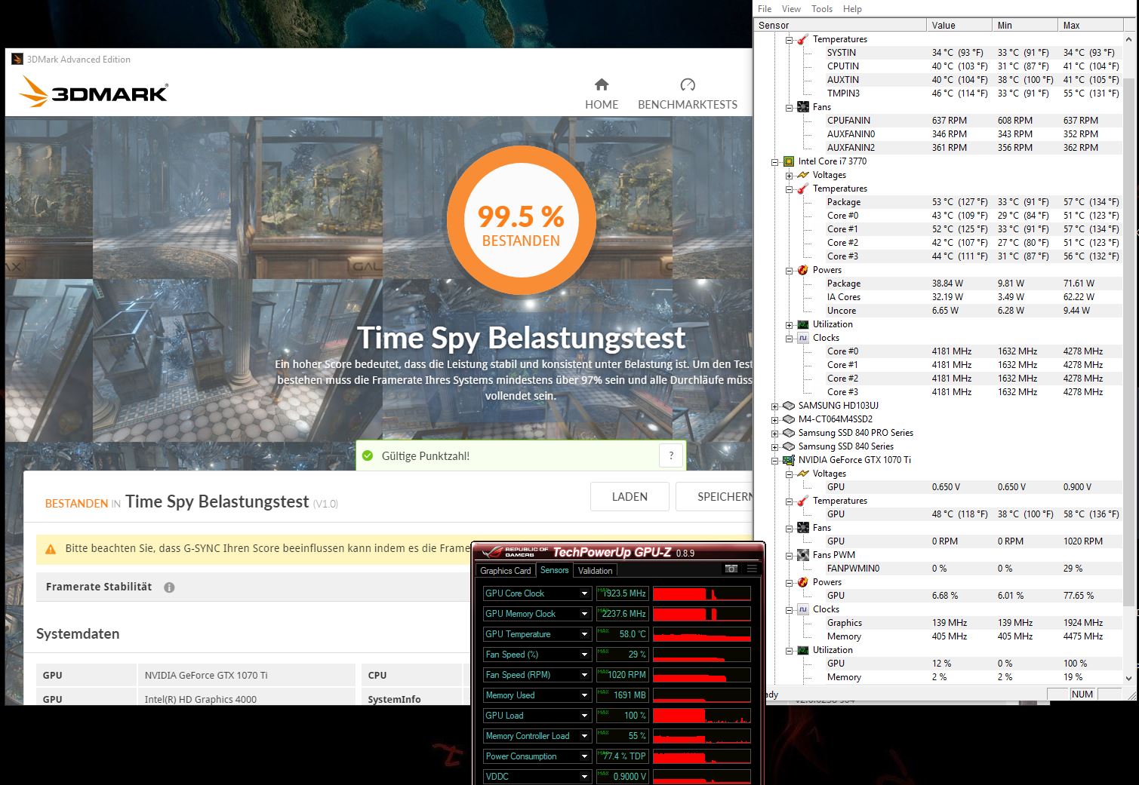Image resolution: width=1139 pixels, height=785 pixels.
Task: Expand the CPU Utilization node
Action: (x=789, y=324)
